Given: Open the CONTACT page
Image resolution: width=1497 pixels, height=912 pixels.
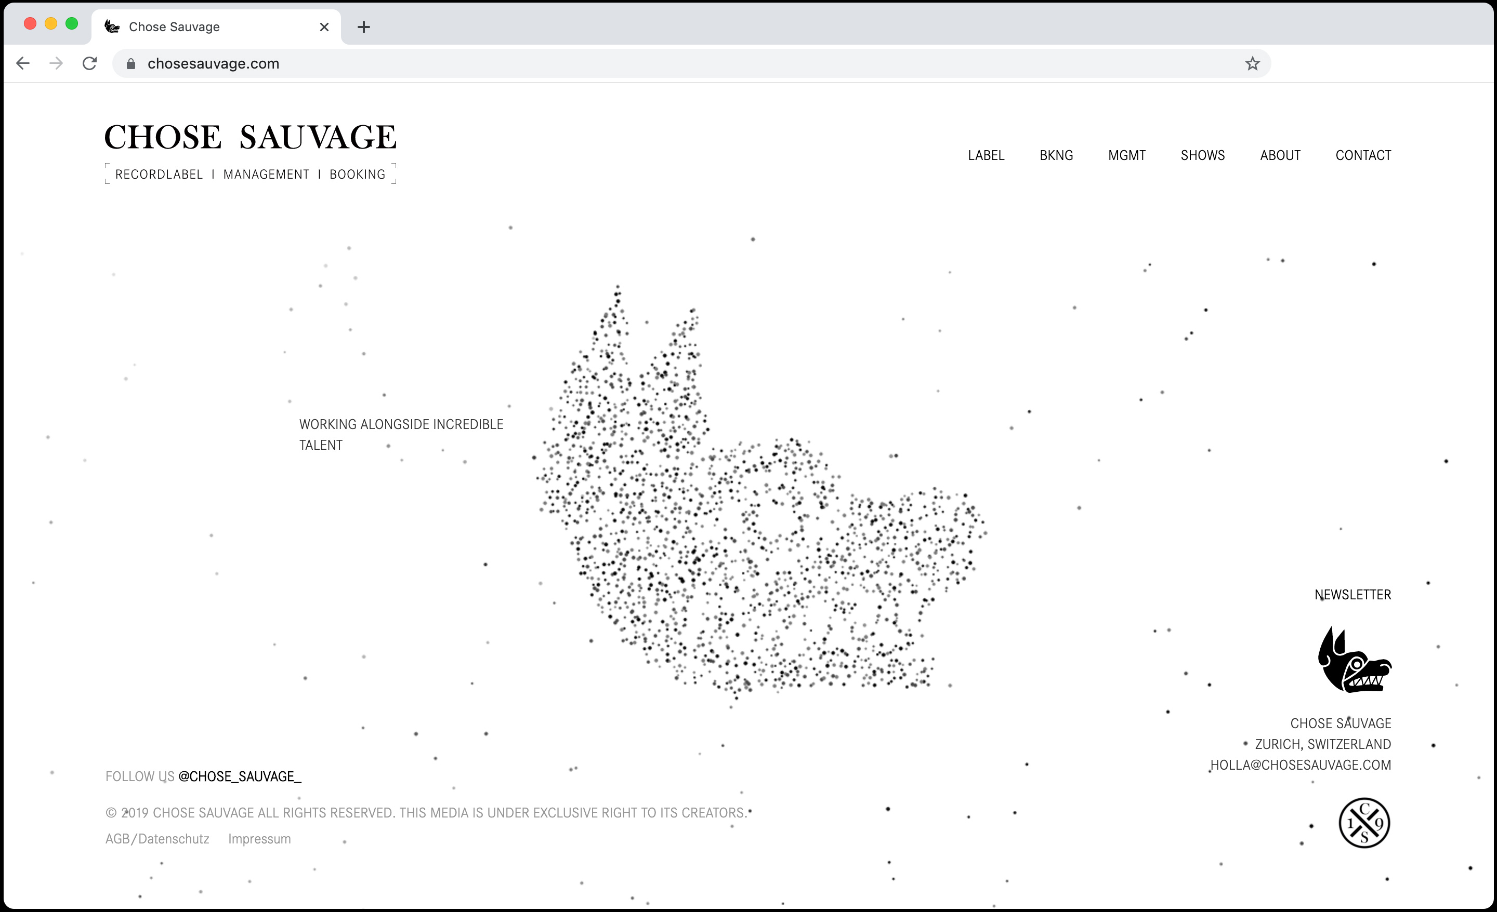Looking at the screenshot, I should point(1363,155).
